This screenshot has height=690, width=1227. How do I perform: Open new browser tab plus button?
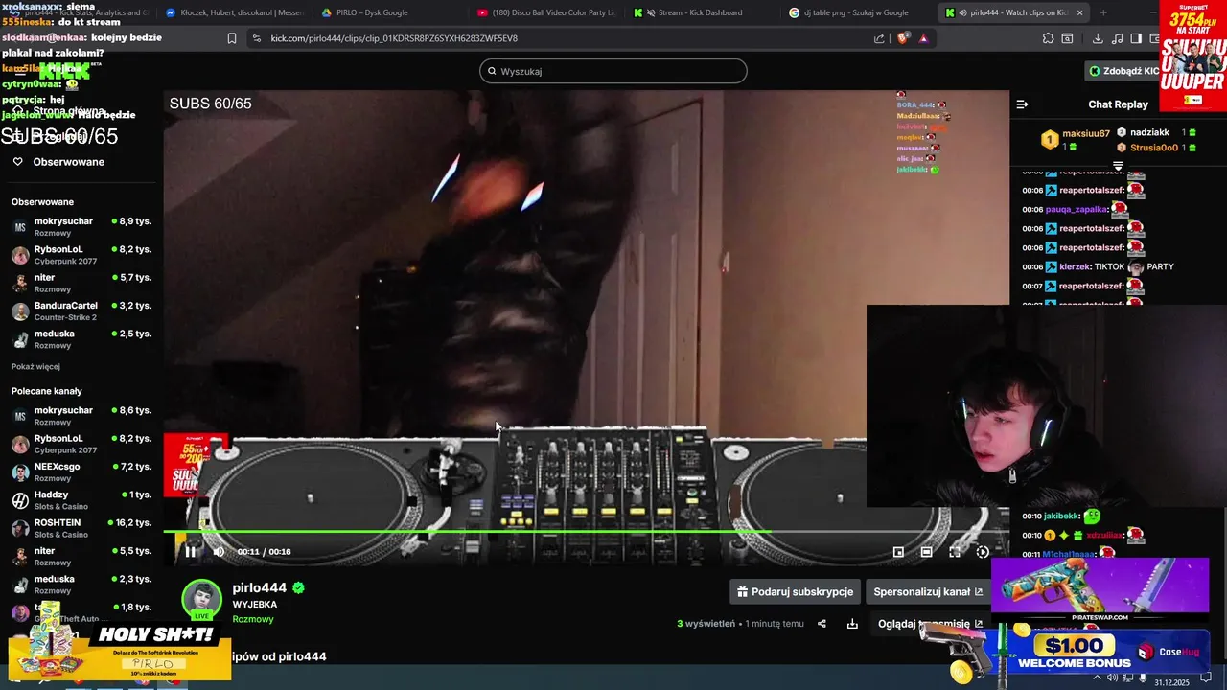[1103, 12]
